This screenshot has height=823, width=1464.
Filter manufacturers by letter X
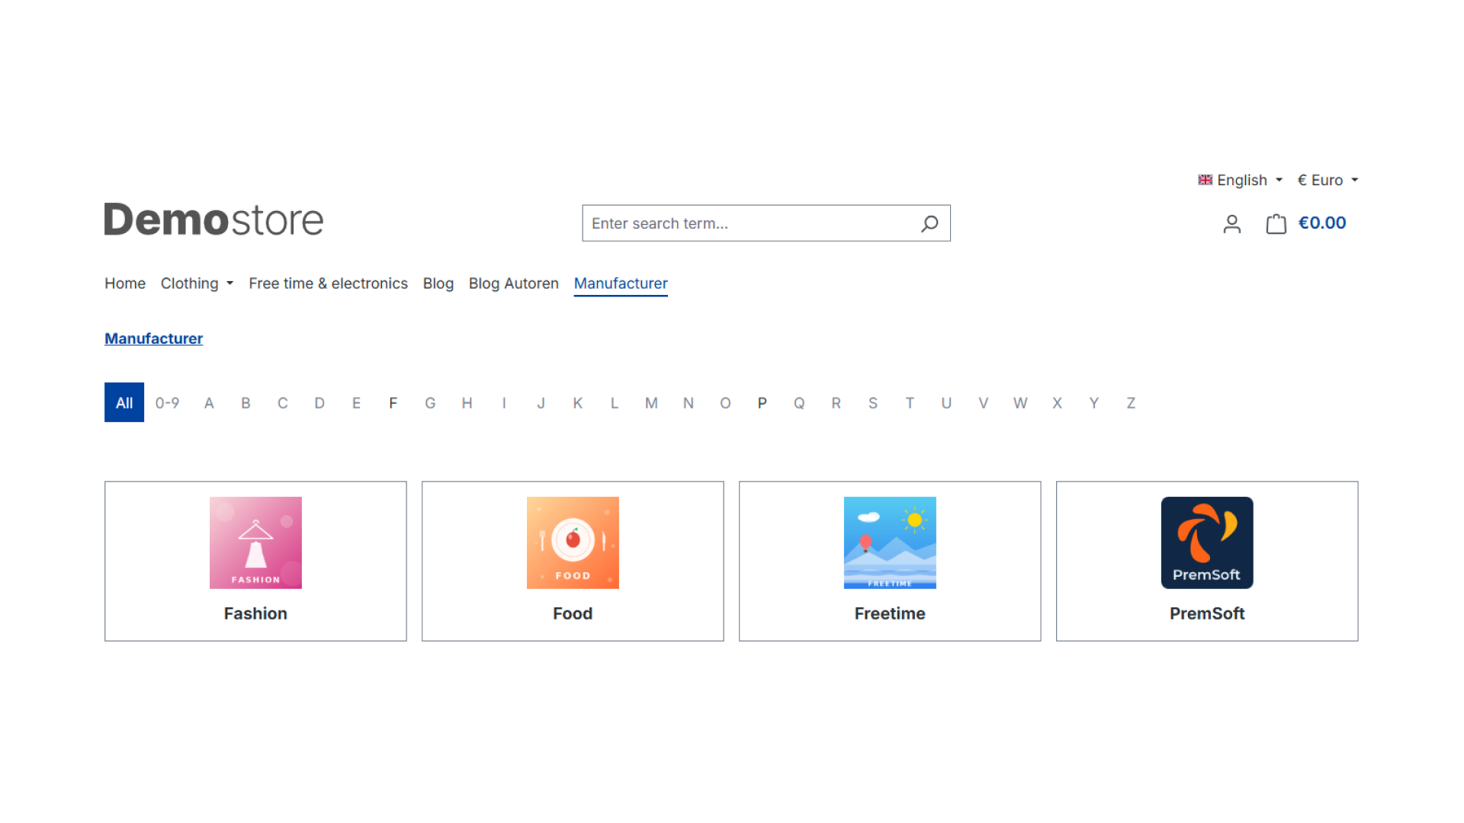(x=1057, y=402)
